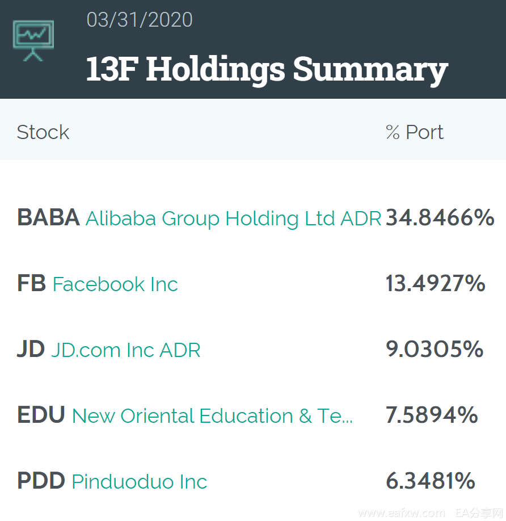Select the 9.0305% portfolio value
The image size is (506, 521).
pyautogui.click(x=435, y=349)
